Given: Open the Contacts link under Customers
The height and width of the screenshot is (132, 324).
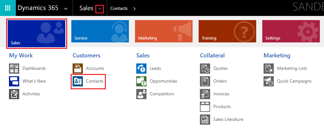Looking at the screenshot, I should click(x=94, y=81).
